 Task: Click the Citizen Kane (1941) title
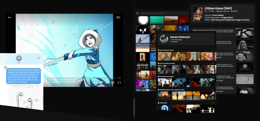point(218,8)
